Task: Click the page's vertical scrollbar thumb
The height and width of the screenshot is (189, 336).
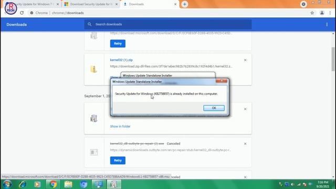Action: [333, 59]
